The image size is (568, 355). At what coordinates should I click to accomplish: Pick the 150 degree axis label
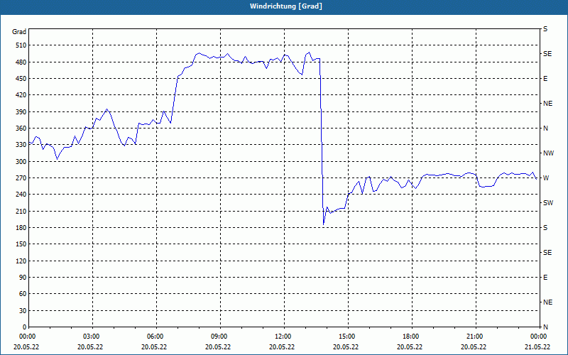coord(21,244)
